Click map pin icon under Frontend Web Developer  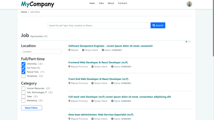point(69,67)
